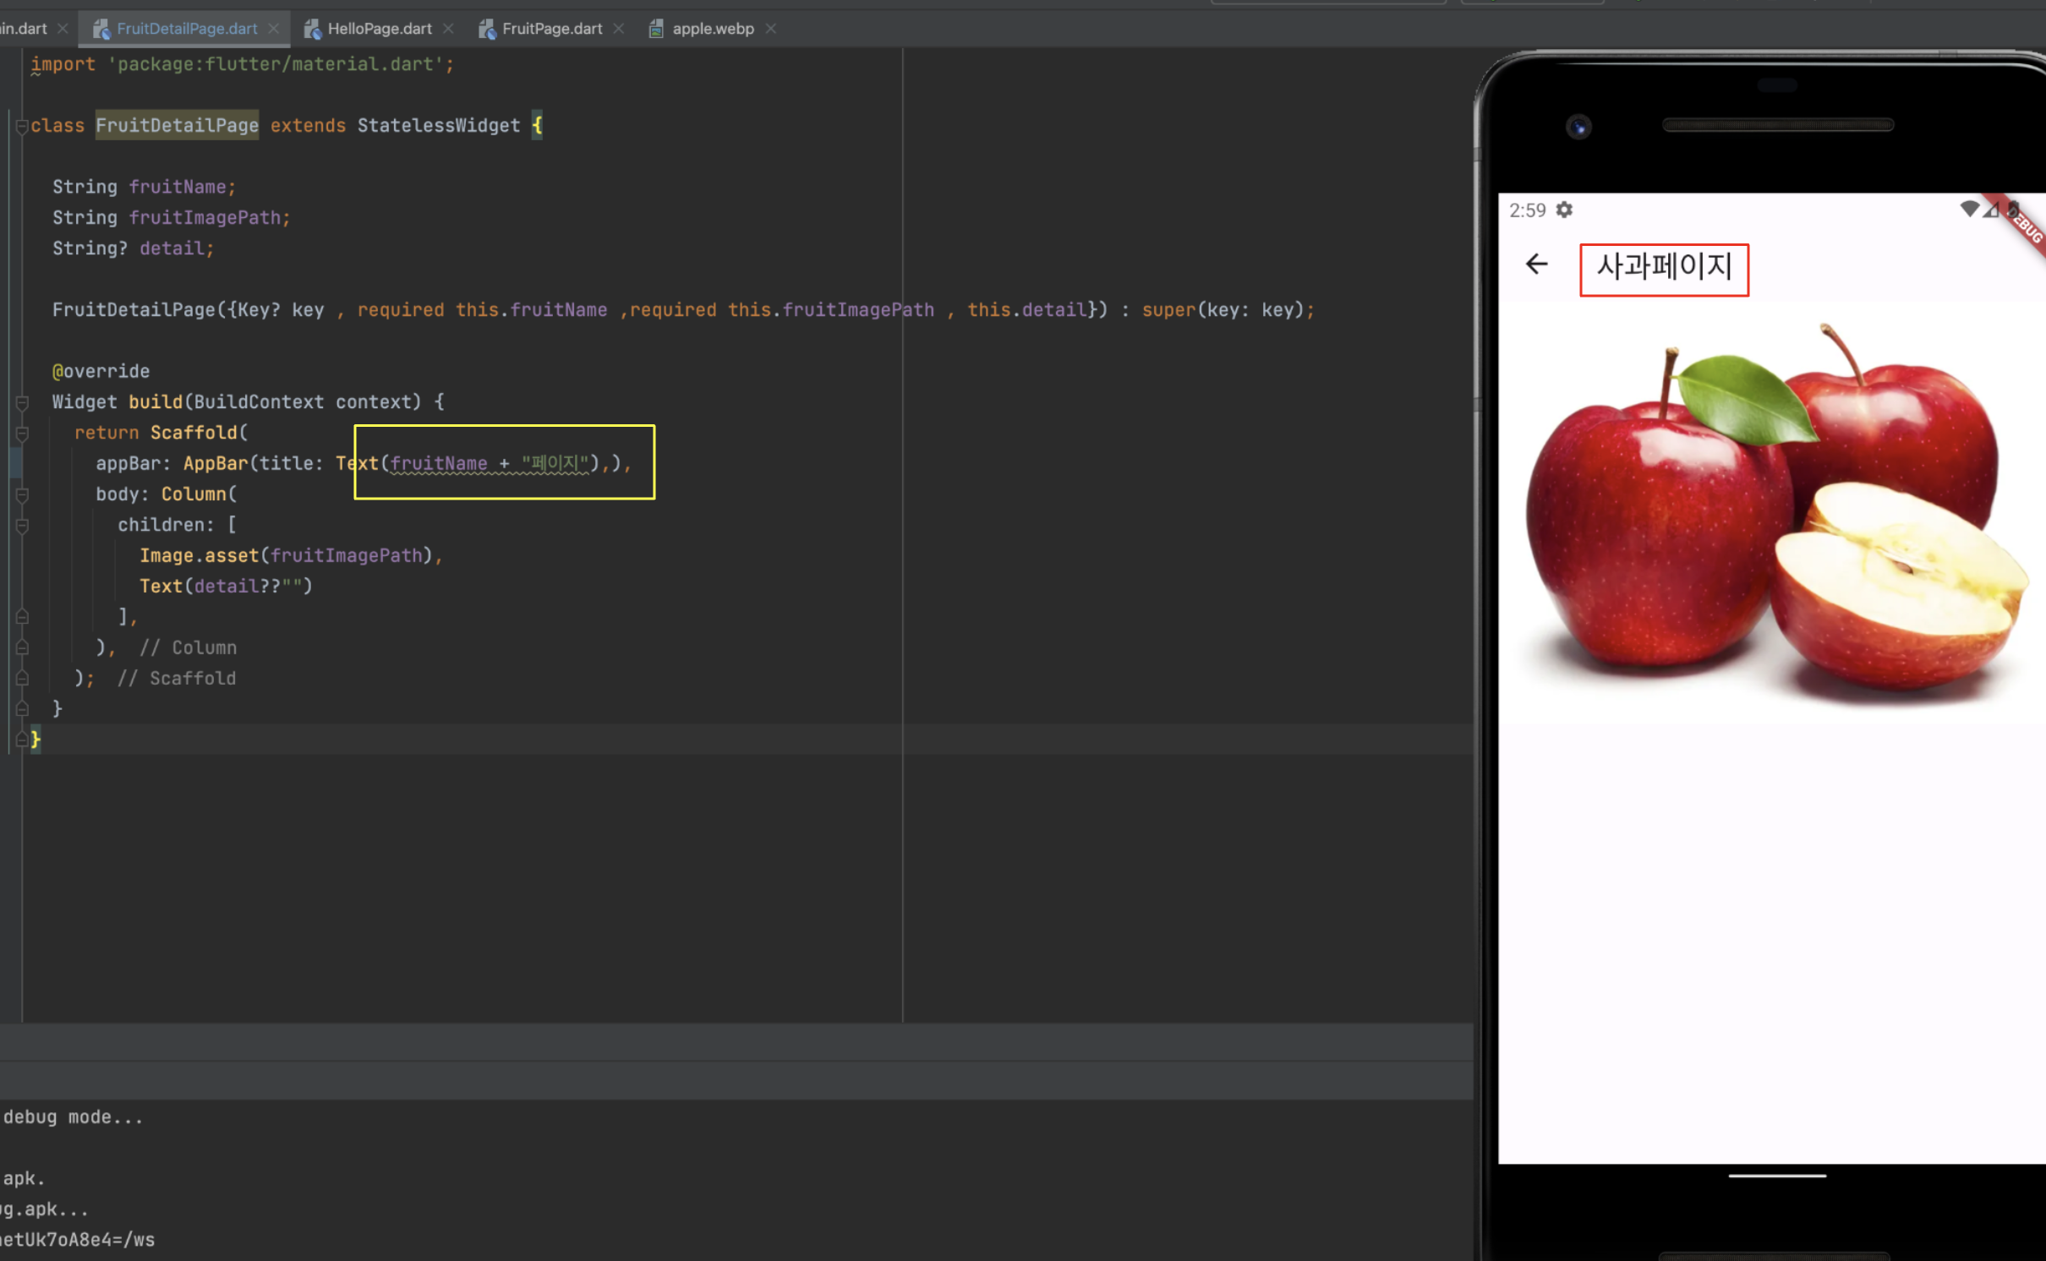Click the settings gear in phone status bar
The height and width of the screenshot is (1261, 2046).
point(1564,210)
